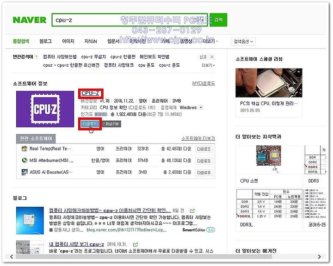
Task: Click the green 검색 search button
Action: pos(218,20)
